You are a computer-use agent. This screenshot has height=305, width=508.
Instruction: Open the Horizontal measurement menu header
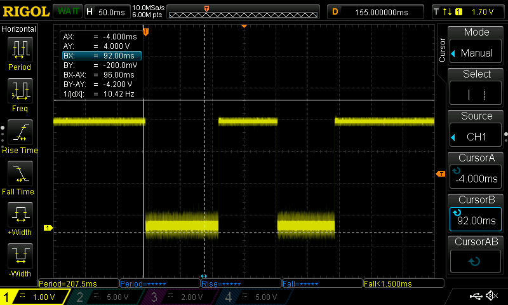click(19, 29)
